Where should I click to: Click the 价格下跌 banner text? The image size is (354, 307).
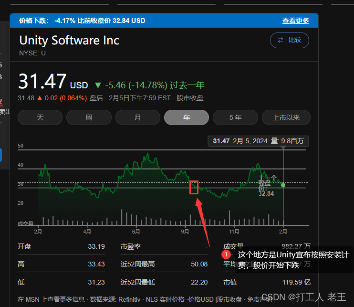pyautogui.click(x=82, y=21)
